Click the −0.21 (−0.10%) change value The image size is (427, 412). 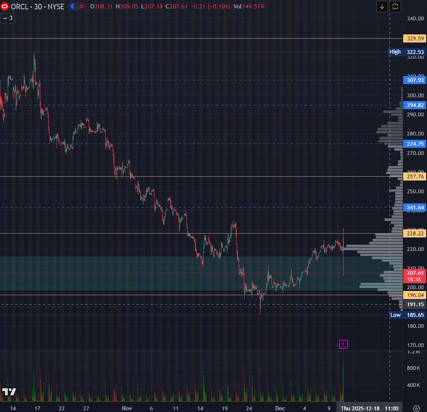point(210,6)
